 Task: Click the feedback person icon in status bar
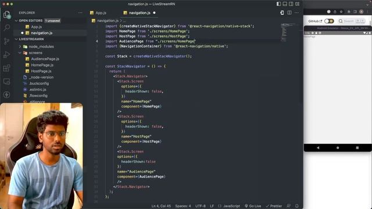[x=288, y=206]
